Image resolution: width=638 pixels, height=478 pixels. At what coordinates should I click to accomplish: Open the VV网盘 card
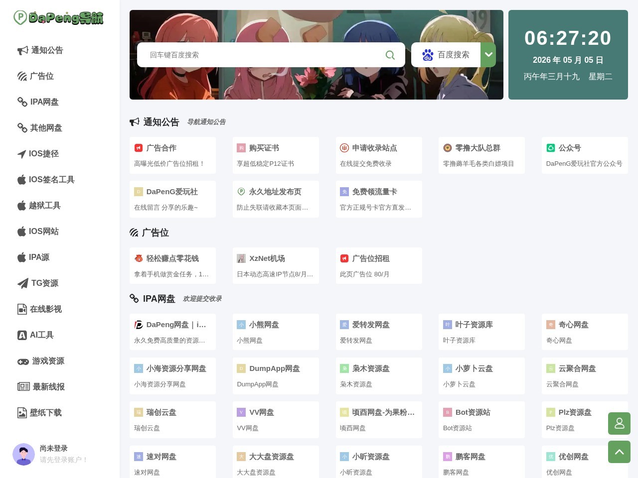pyautogui.click(x=276, y=420)
